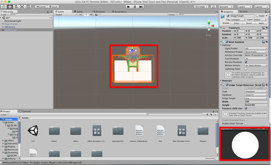
Task: Click the Play button
Action: coord(128,7)
